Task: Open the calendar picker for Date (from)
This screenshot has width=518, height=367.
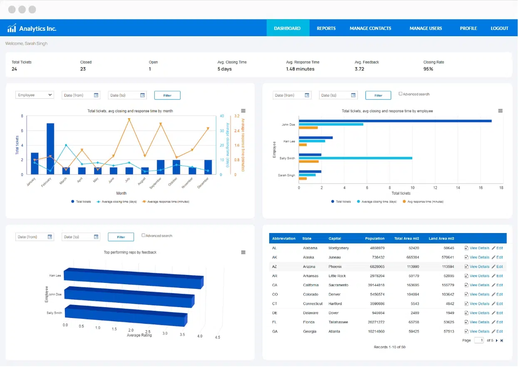Action: (97, 95)
